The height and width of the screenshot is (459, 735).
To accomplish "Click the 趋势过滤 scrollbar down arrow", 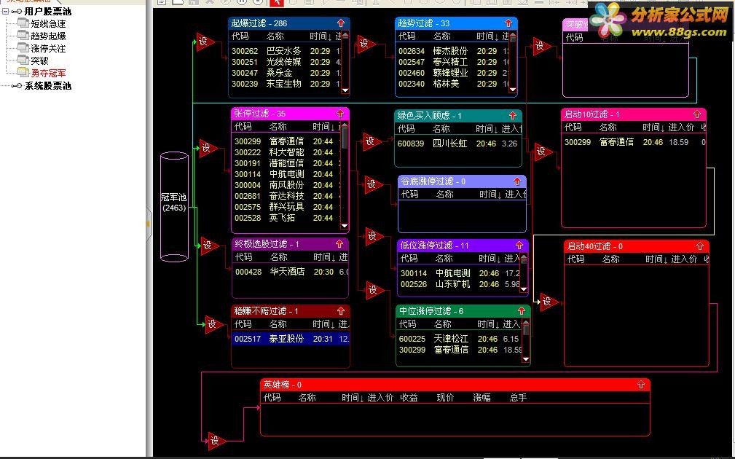I will pos(512,90).
